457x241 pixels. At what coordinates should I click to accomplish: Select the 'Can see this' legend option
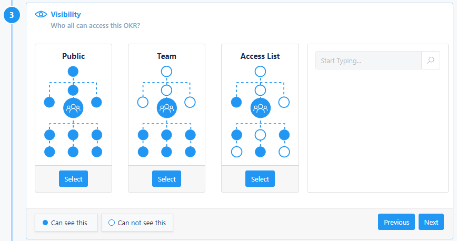(x=65, y=223)
